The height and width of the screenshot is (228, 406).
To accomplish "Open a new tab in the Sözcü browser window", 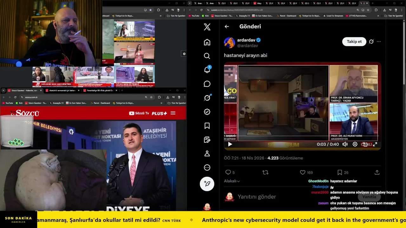I will (x=122, y=91).
